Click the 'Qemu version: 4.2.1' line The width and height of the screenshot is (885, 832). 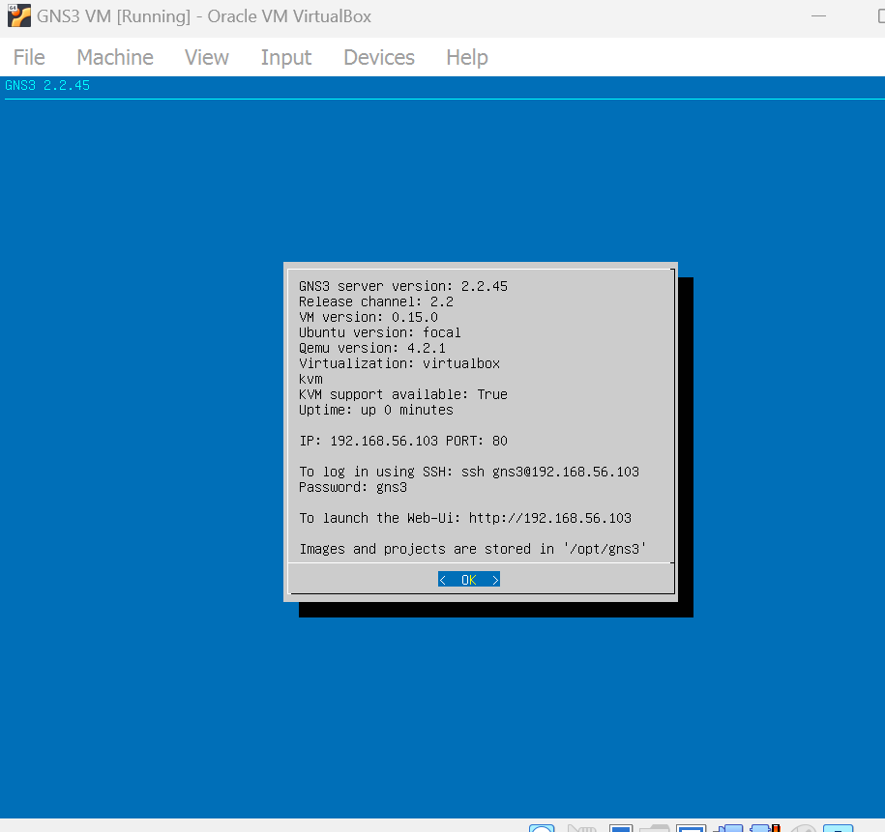pyautogui.click(x=372, y=348)
